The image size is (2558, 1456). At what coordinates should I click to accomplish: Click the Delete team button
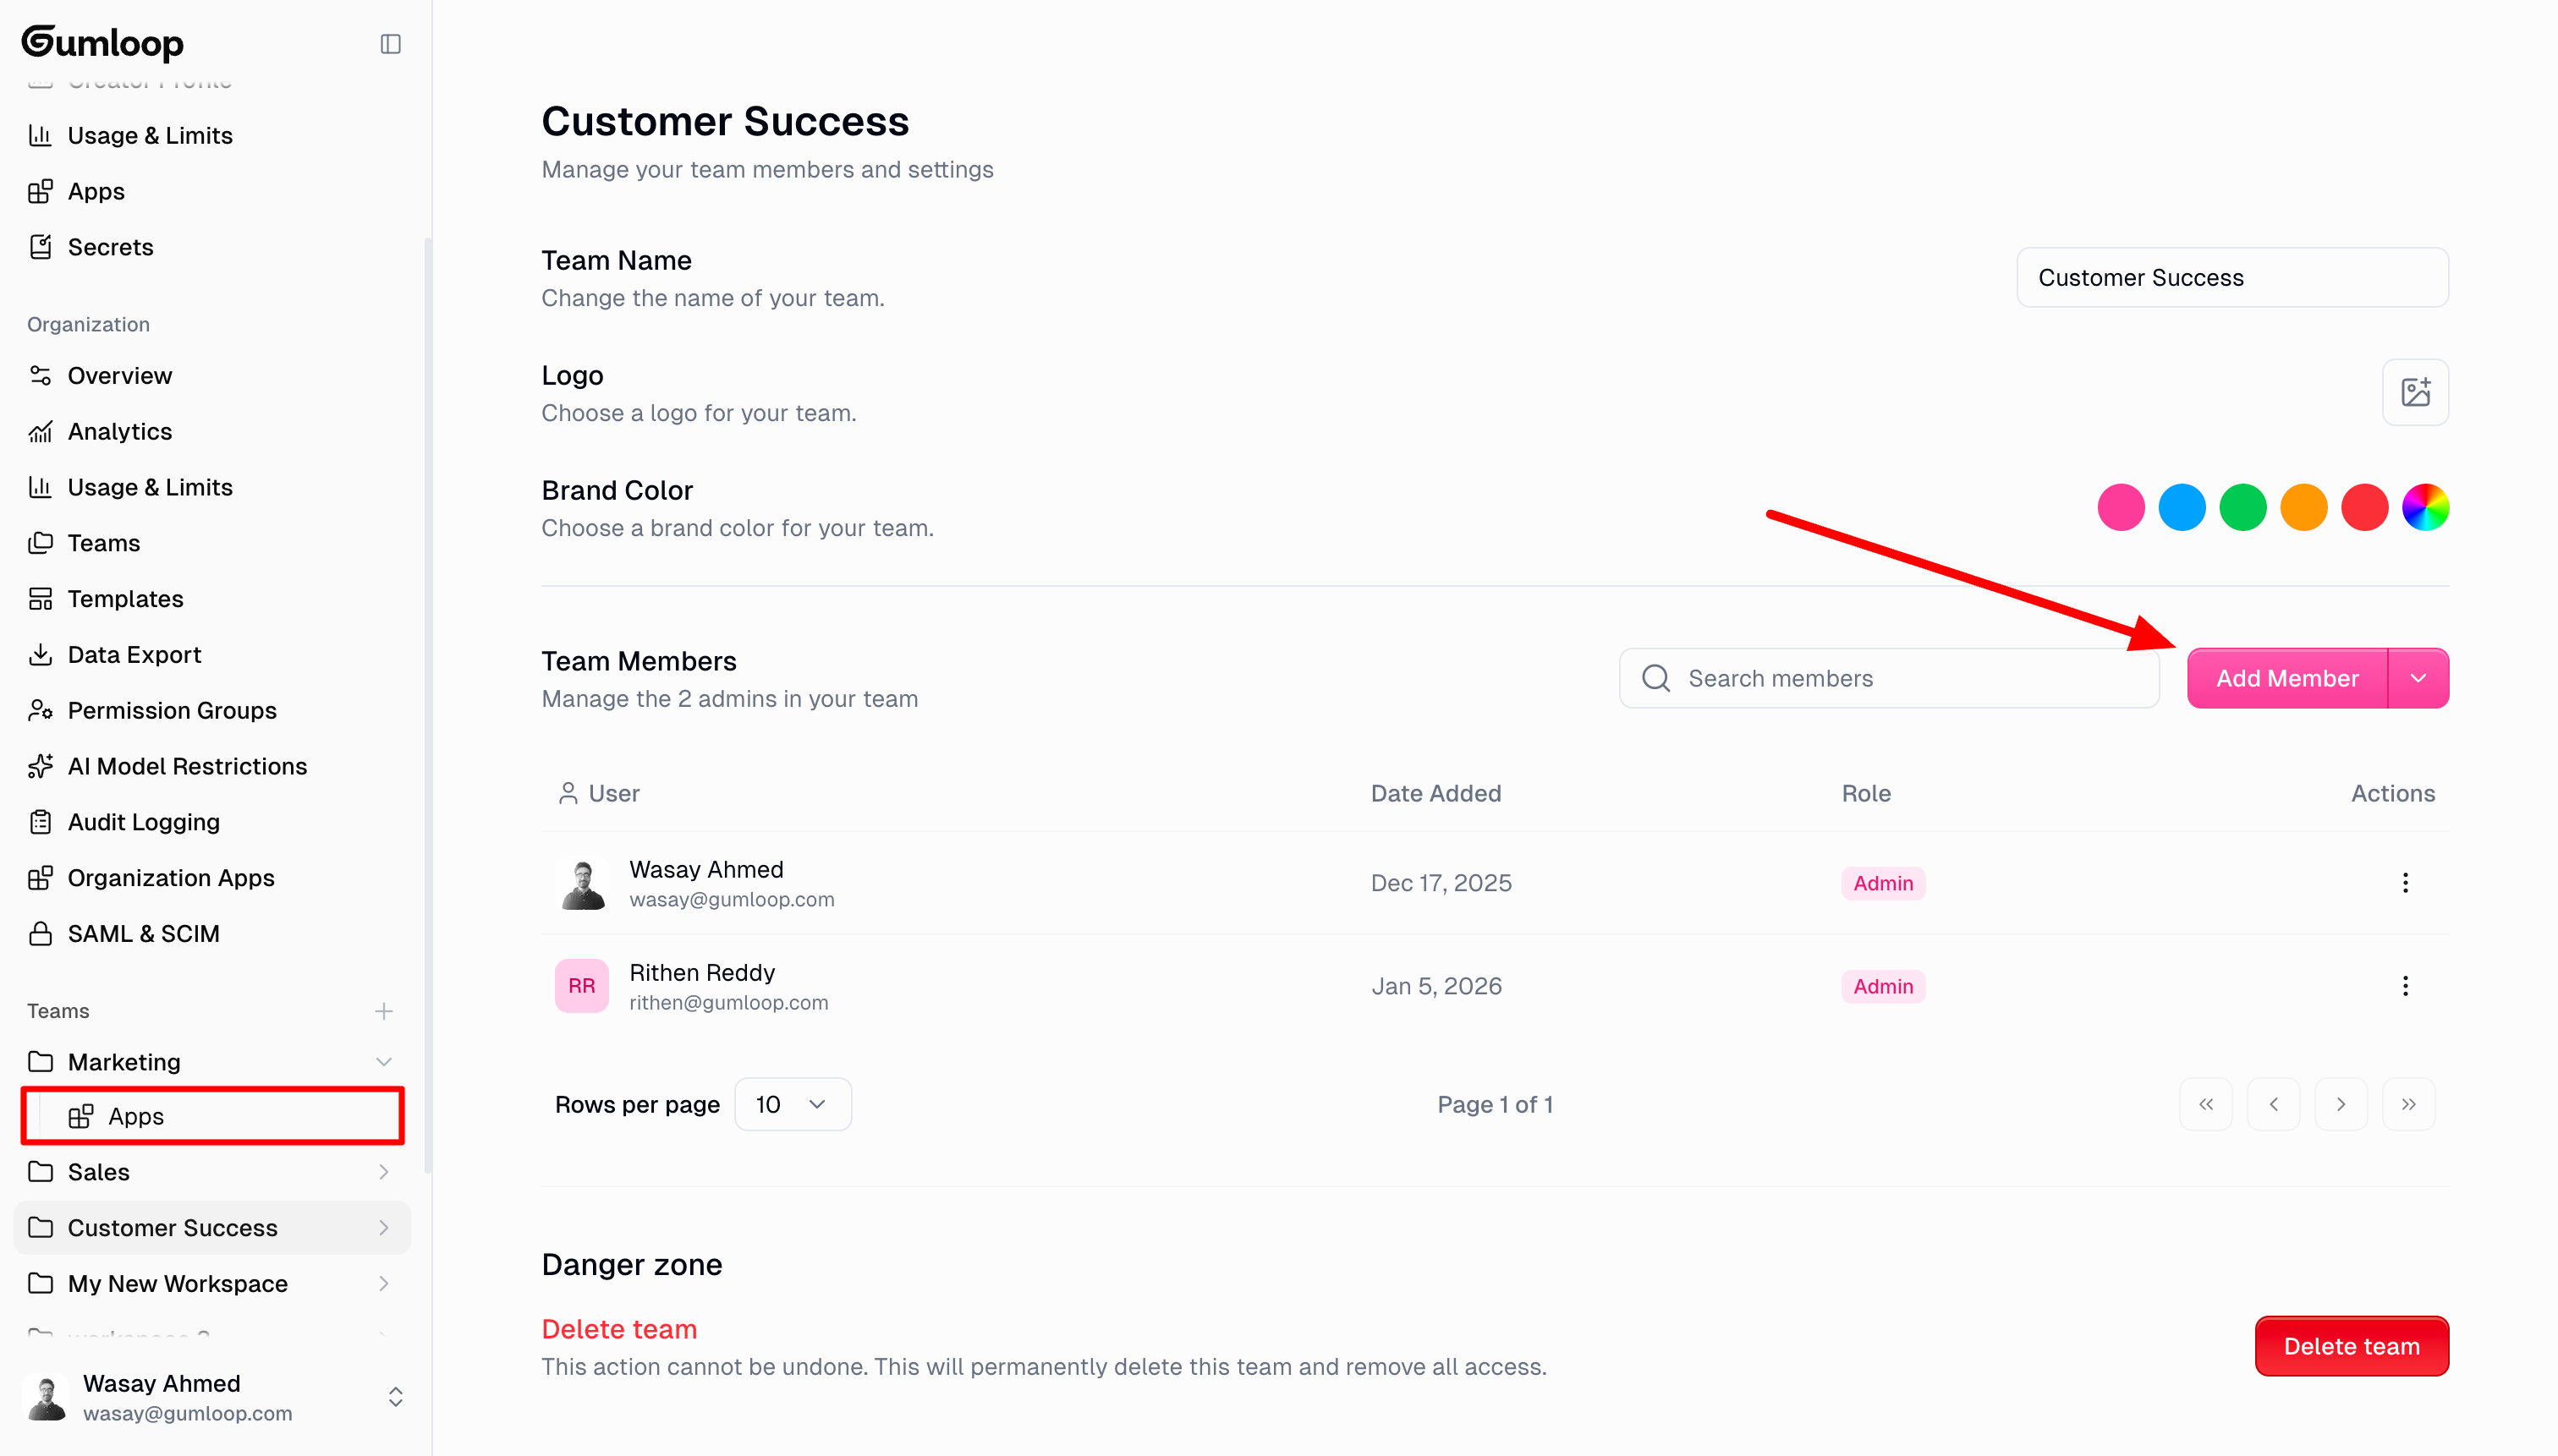[x=2351, y=1346]
